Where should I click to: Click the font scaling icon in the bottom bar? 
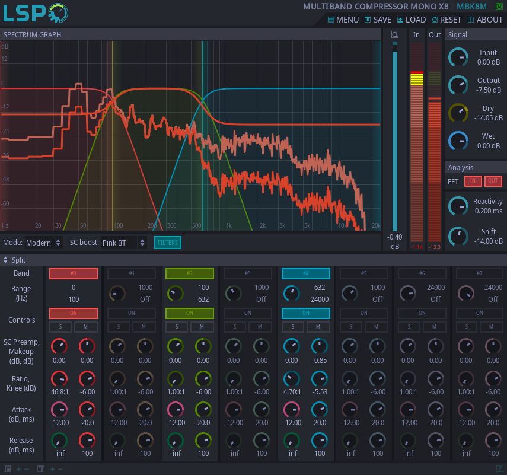[41, 468]
